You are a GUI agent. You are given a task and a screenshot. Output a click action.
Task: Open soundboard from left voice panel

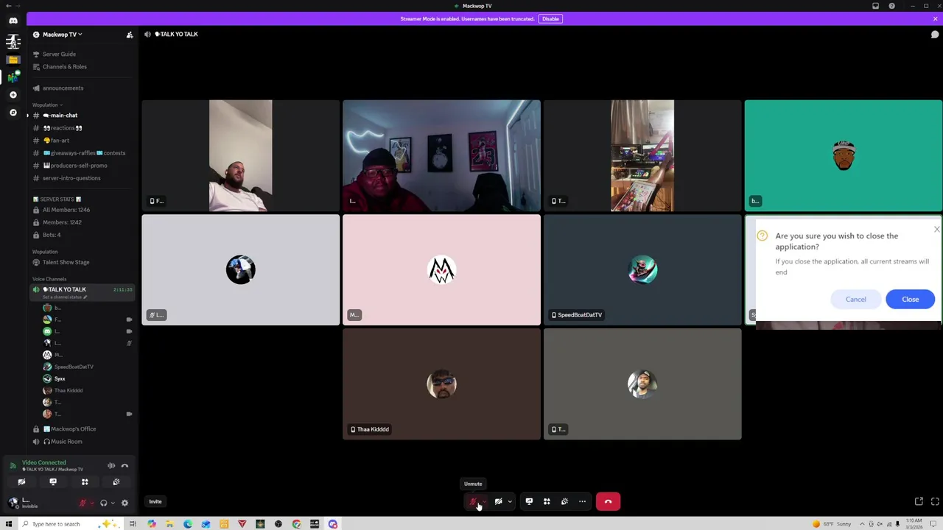click(x=116, y=482)
